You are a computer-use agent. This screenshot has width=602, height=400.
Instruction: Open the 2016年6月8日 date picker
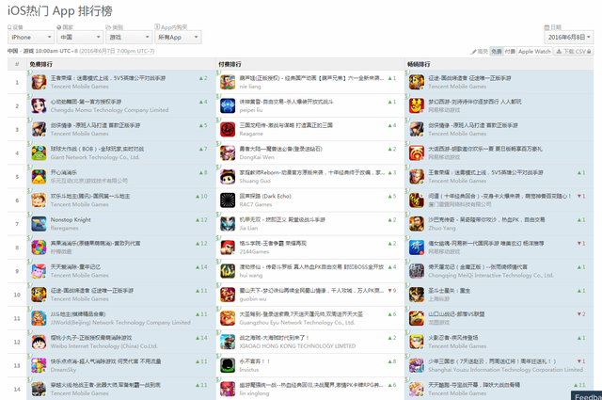(x=568, y=38)
